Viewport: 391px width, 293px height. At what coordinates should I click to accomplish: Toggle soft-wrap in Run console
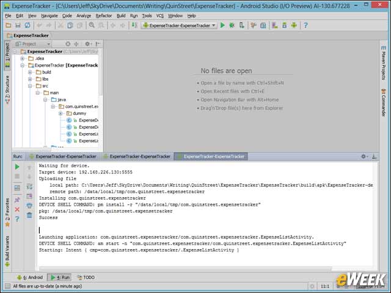(29, 187)
